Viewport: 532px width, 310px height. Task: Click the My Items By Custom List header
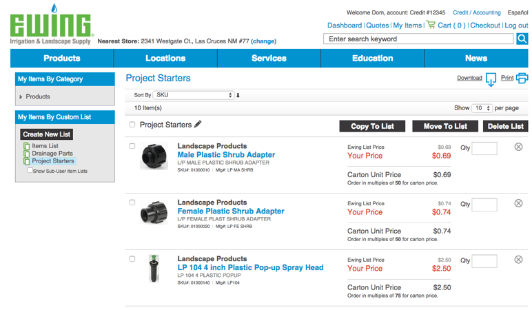pos(65,117)
